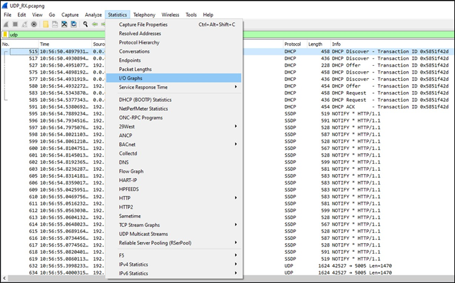Select ONC-RPC Programs entry
Image resolution: width=455 pixels, height=283 pixels.
coord(174,117)
